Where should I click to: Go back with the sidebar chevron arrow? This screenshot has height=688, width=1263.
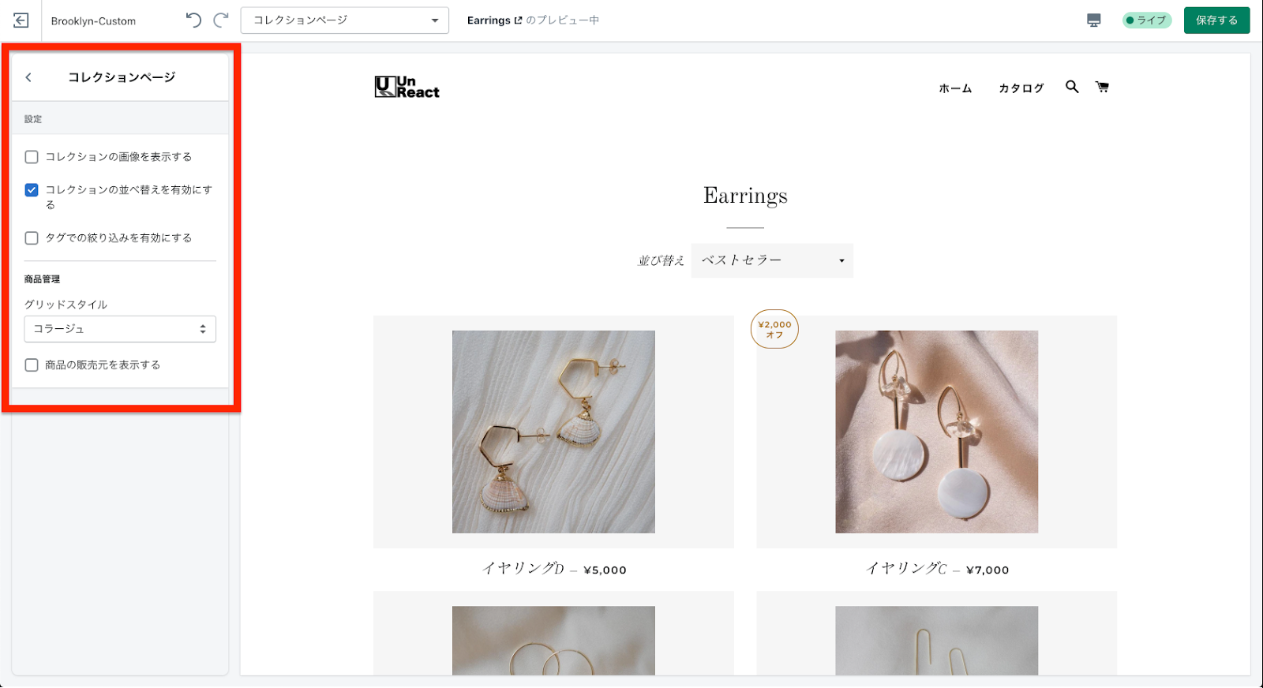[x=28, y=77]
